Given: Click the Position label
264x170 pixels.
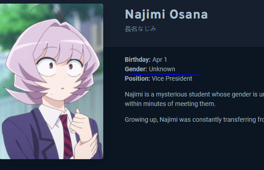Looking at the screenshot, I should click(137, 78).
